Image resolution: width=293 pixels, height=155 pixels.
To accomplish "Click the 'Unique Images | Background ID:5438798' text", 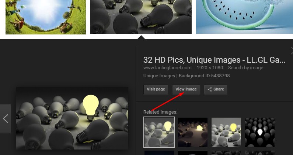I will 186,76.
